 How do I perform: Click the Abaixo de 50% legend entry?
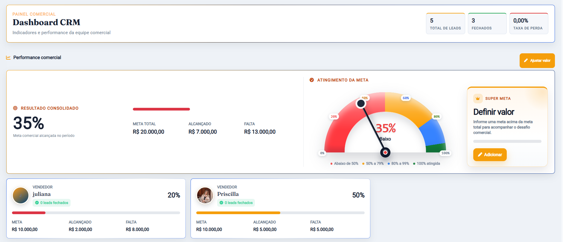[x=344, y=164]
